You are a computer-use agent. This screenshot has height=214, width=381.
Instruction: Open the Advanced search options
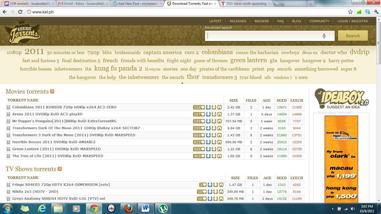click(218, 27)
